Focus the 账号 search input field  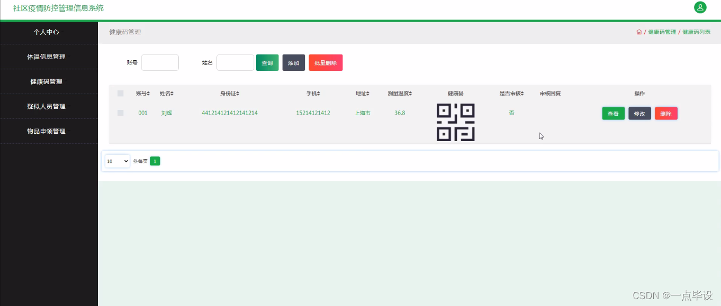160,62
